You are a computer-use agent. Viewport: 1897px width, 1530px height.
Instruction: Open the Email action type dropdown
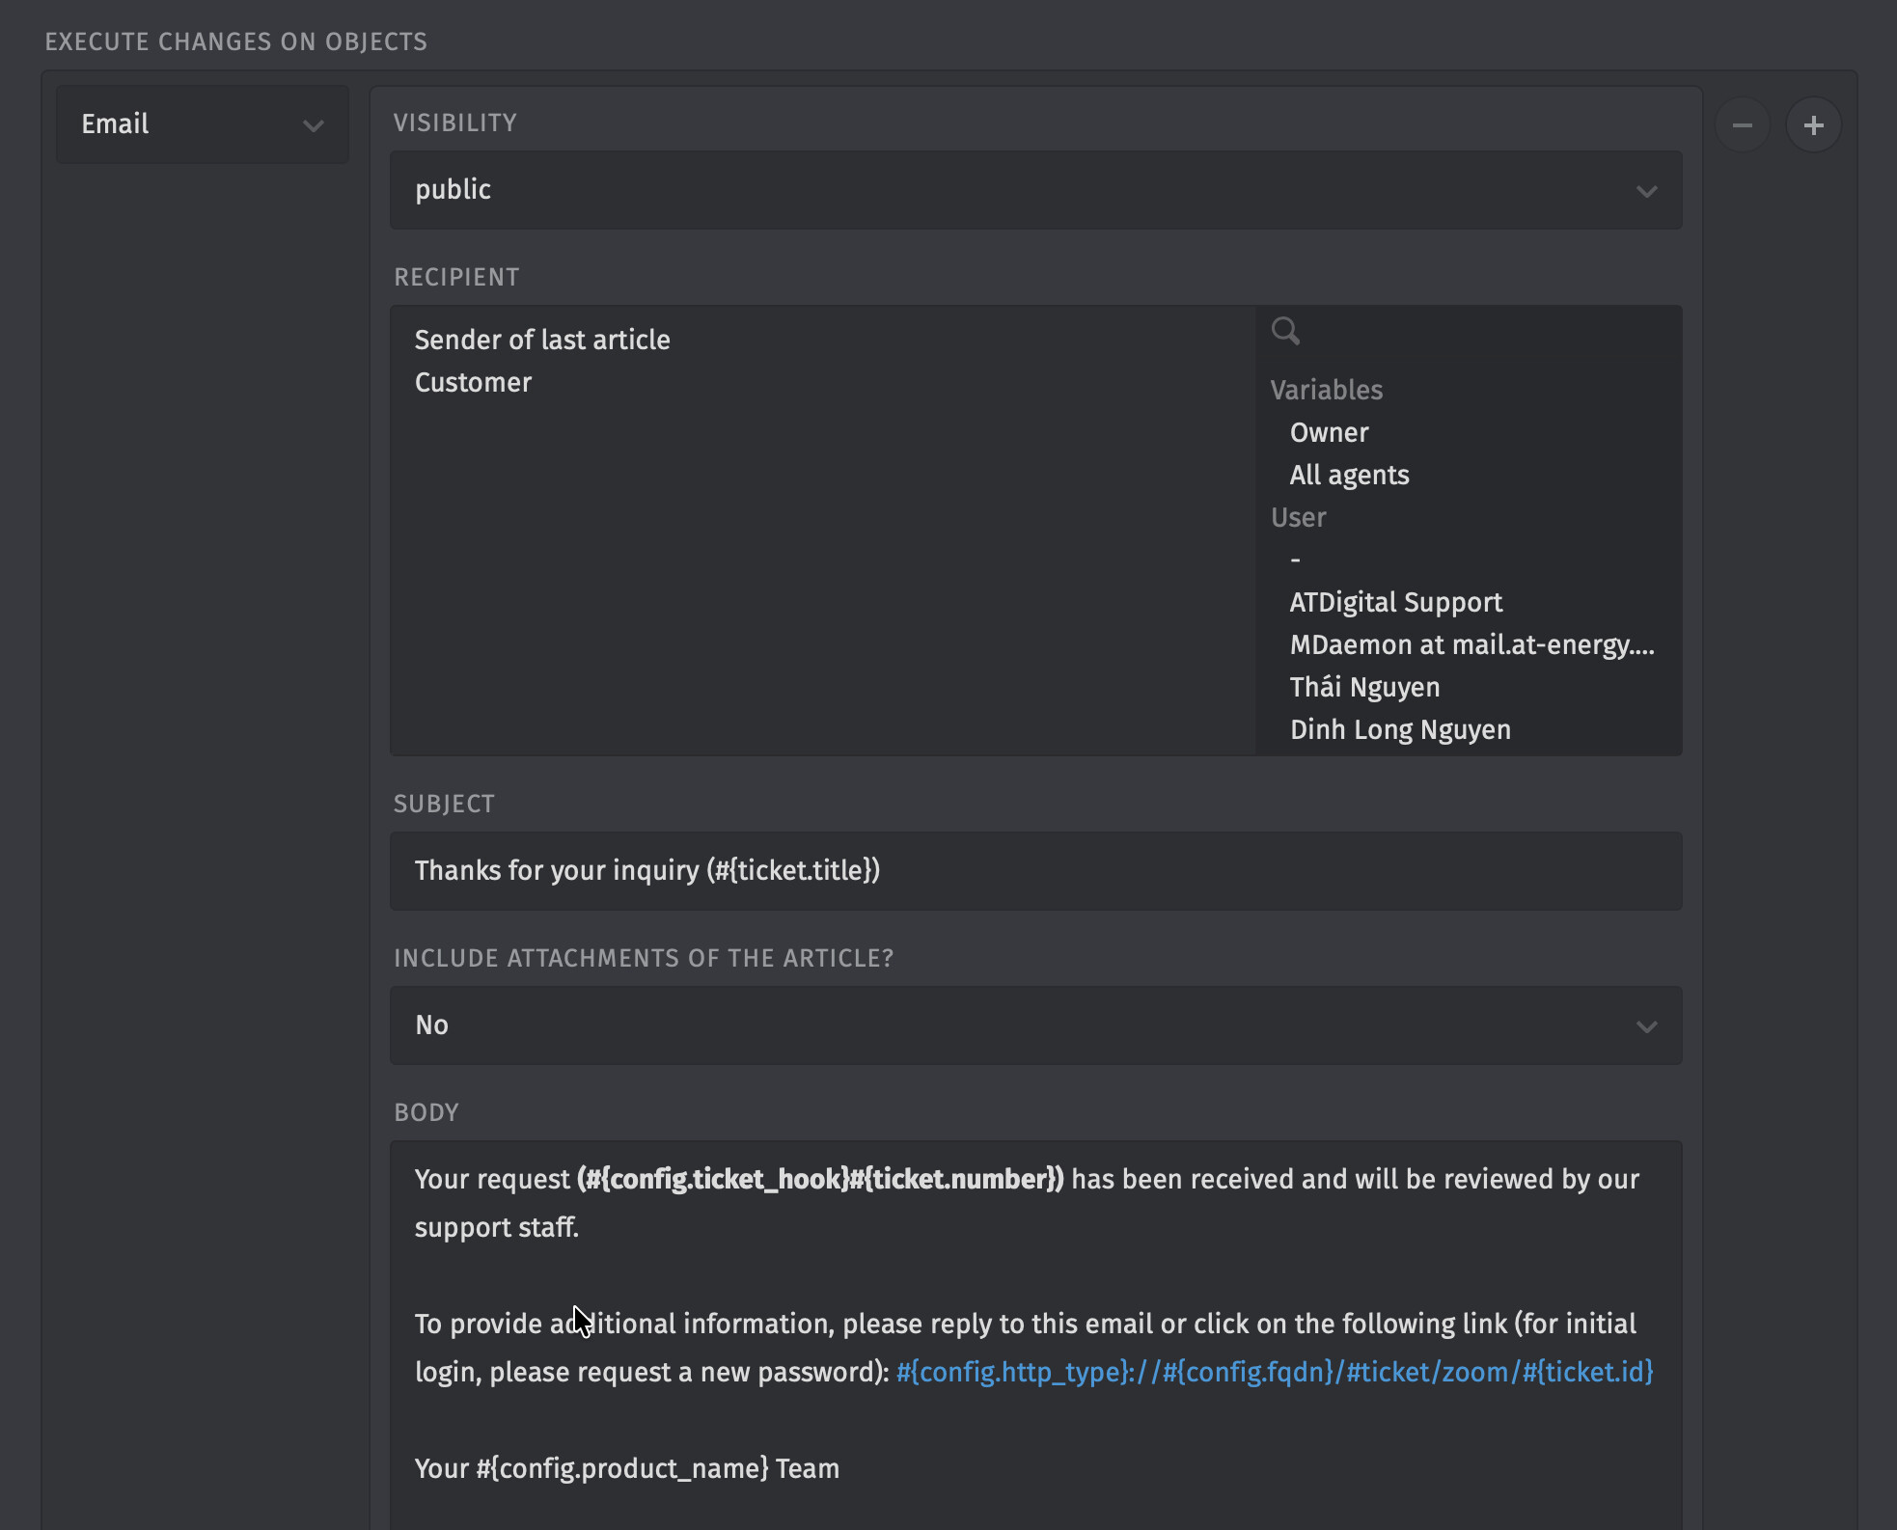202,124
